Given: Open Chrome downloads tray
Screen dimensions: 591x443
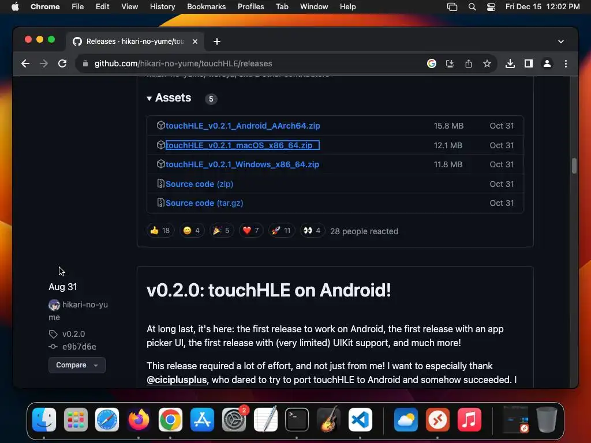Looking at the screenshot, I should point(510,63).
